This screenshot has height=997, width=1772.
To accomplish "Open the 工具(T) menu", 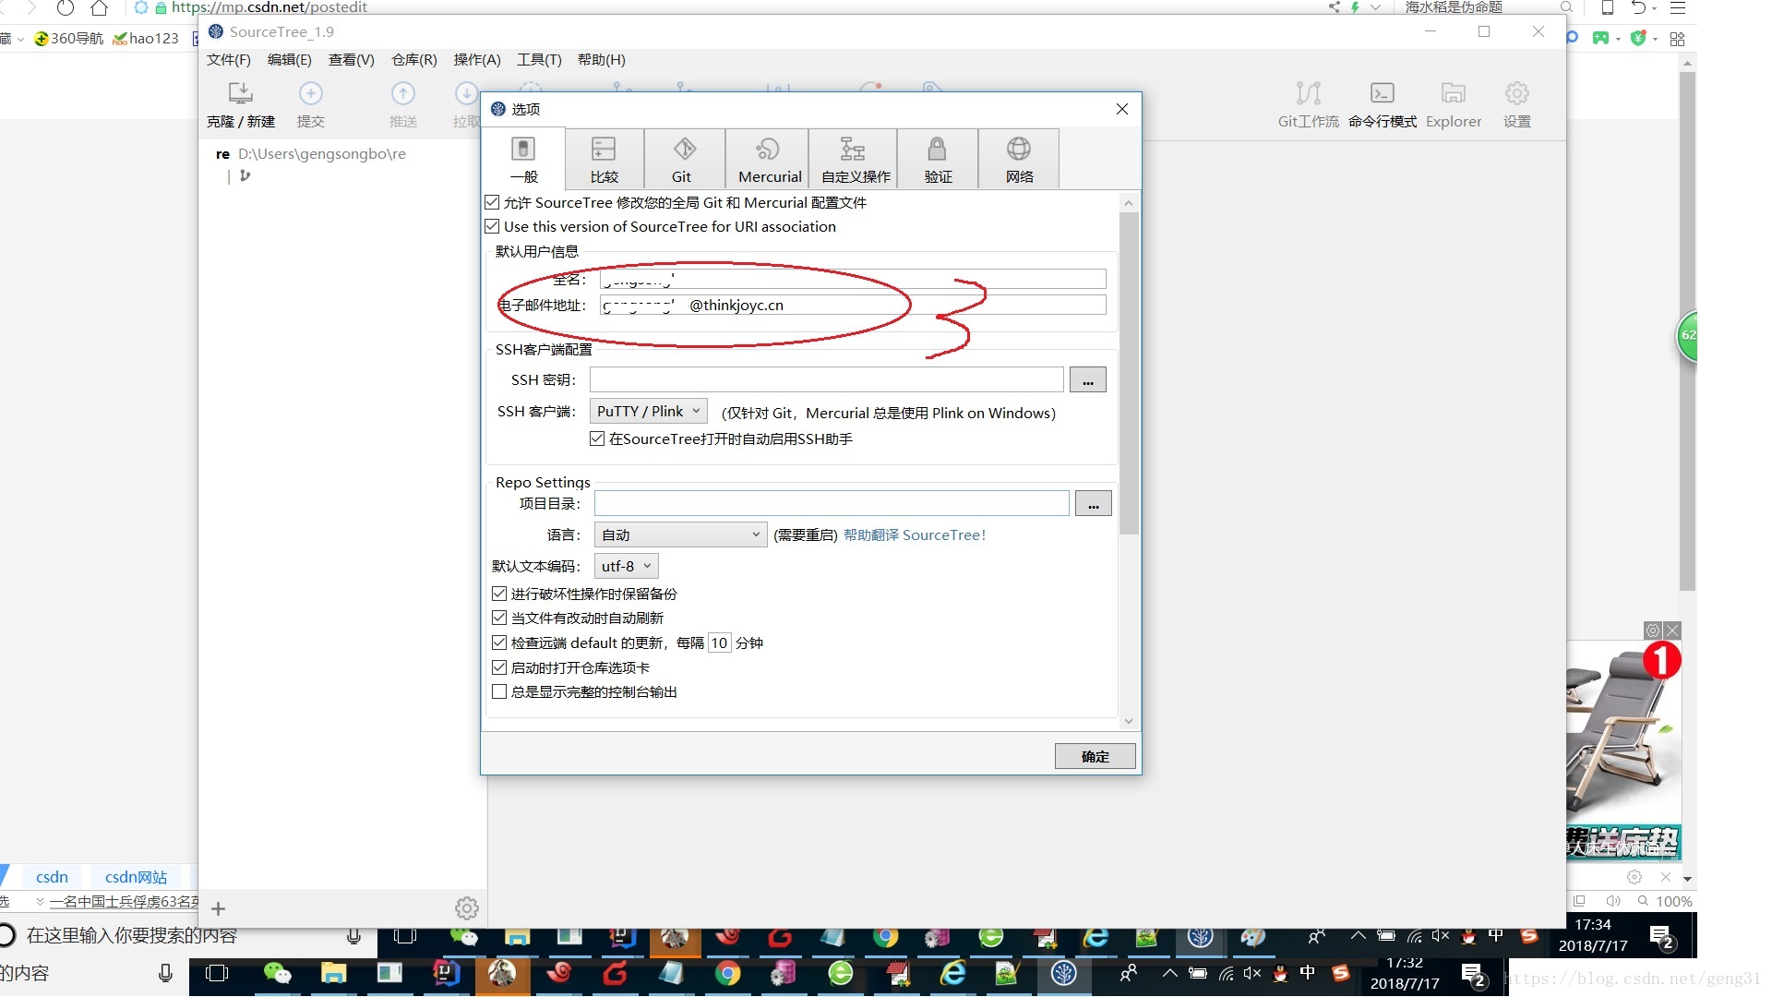I will tap(539, 60).
